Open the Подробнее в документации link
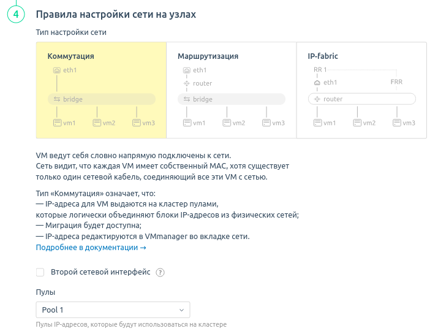438x331 pixels. (x=91, y=248)
